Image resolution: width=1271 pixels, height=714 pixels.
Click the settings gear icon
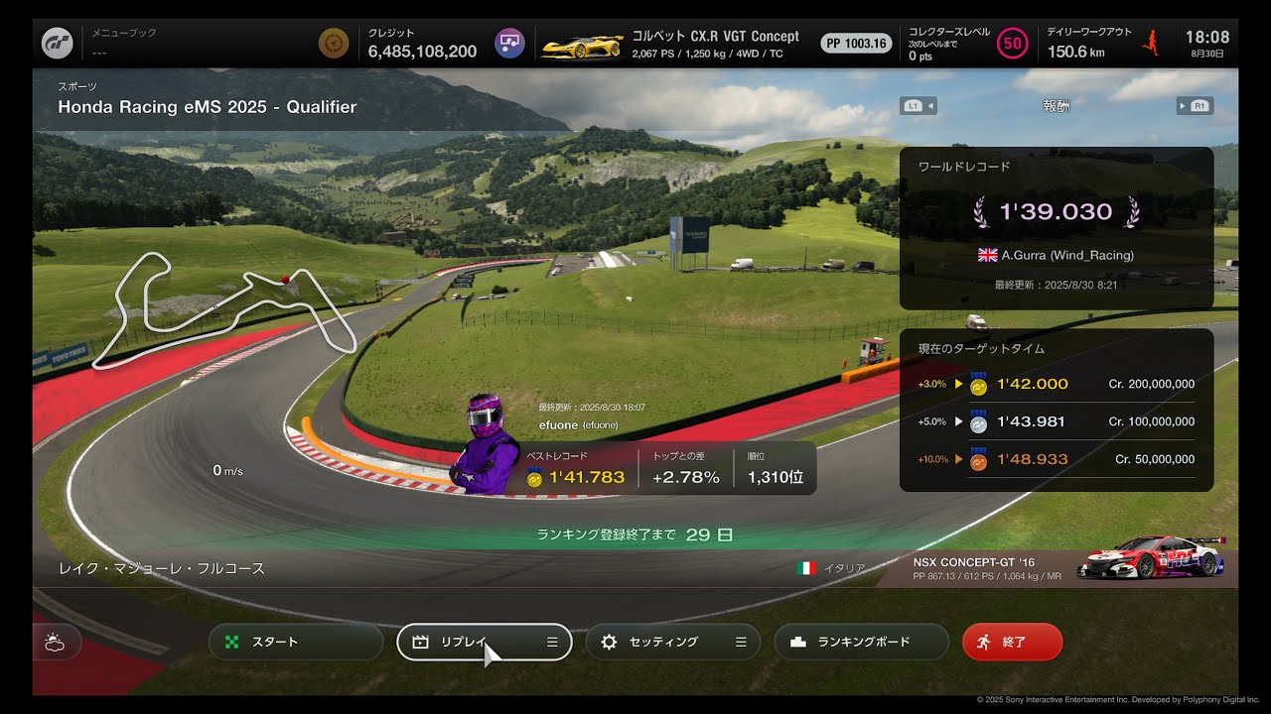609,643
